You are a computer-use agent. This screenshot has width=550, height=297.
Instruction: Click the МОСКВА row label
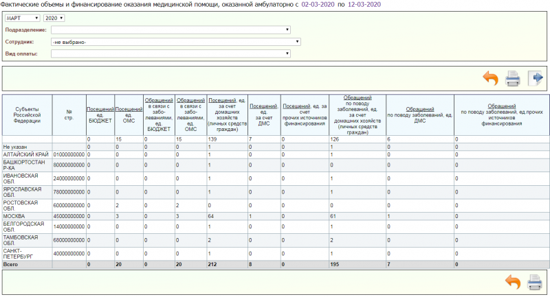[x=15, y=215]
